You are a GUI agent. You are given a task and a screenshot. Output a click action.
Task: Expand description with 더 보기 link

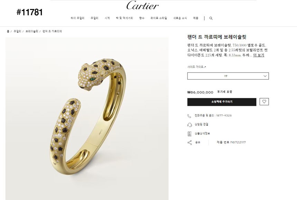[x=259, y=55]
